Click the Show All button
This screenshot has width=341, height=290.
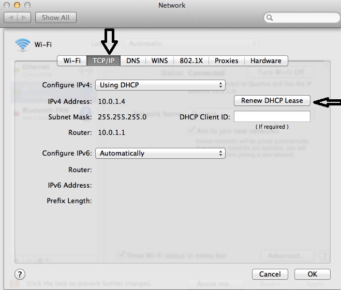pos(56,18)
